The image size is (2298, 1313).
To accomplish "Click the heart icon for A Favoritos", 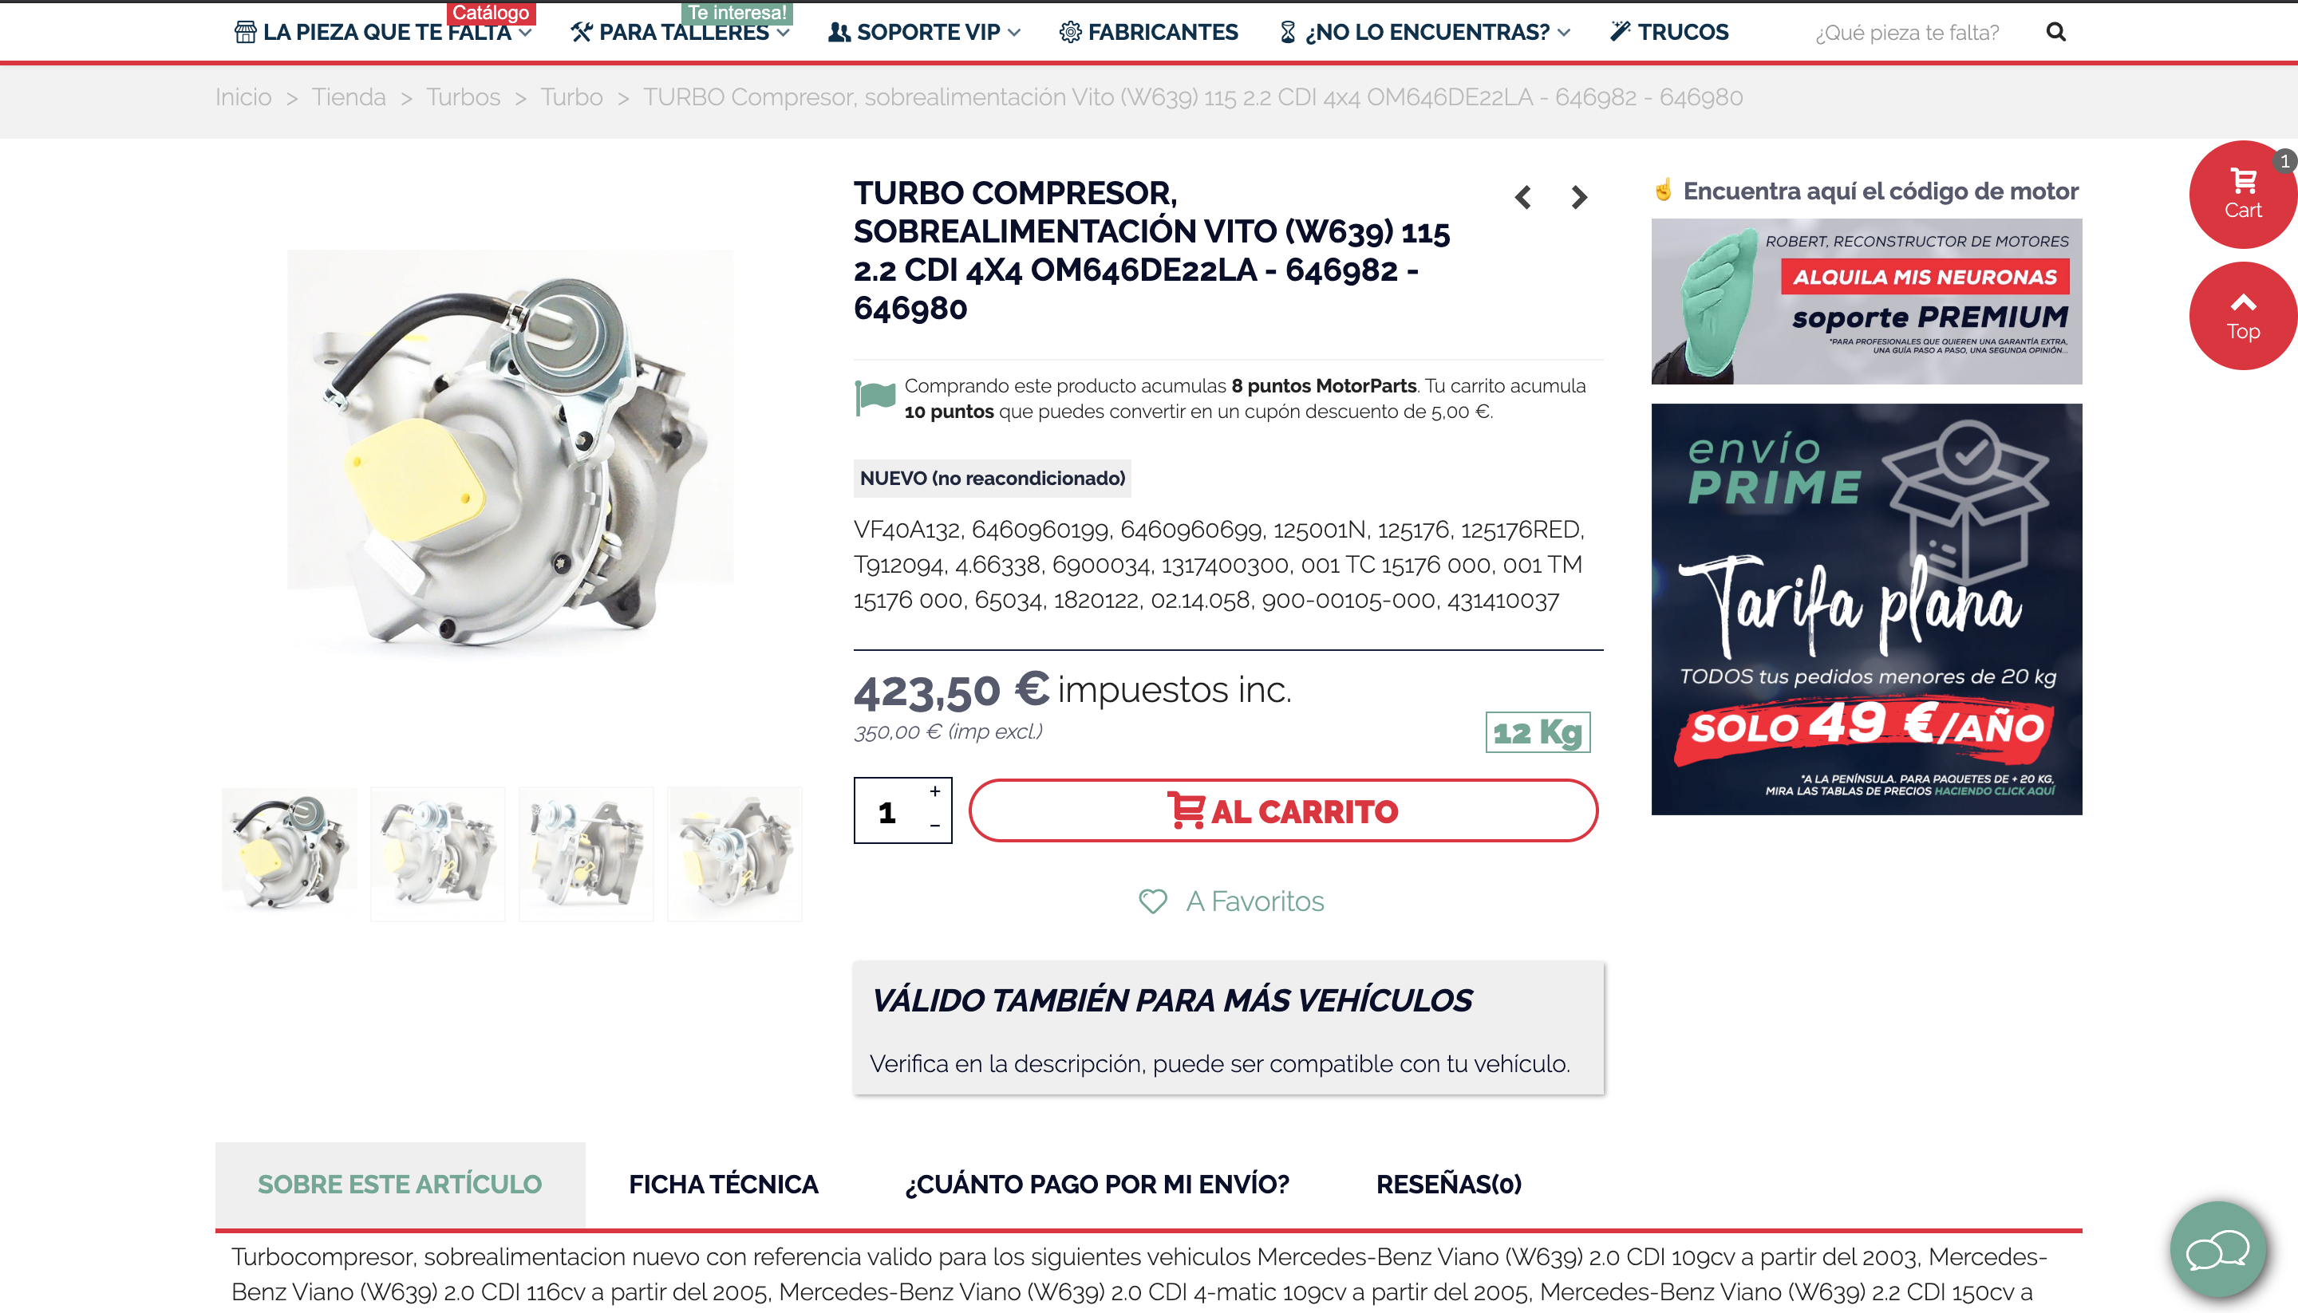I will 1153,901.
